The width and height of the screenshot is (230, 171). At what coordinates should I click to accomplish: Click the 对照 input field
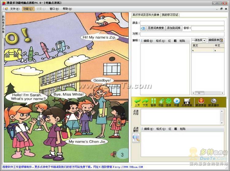(x=182, y=34)
